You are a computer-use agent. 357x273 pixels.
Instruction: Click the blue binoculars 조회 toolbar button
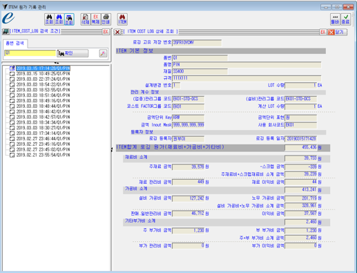pos(59,19)
